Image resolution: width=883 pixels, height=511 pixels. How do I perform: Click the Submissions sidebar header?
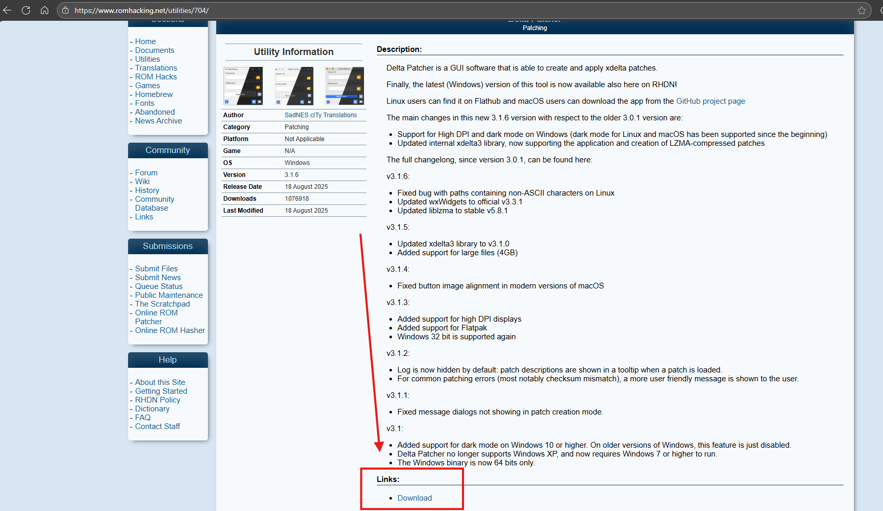coord(167,246)
